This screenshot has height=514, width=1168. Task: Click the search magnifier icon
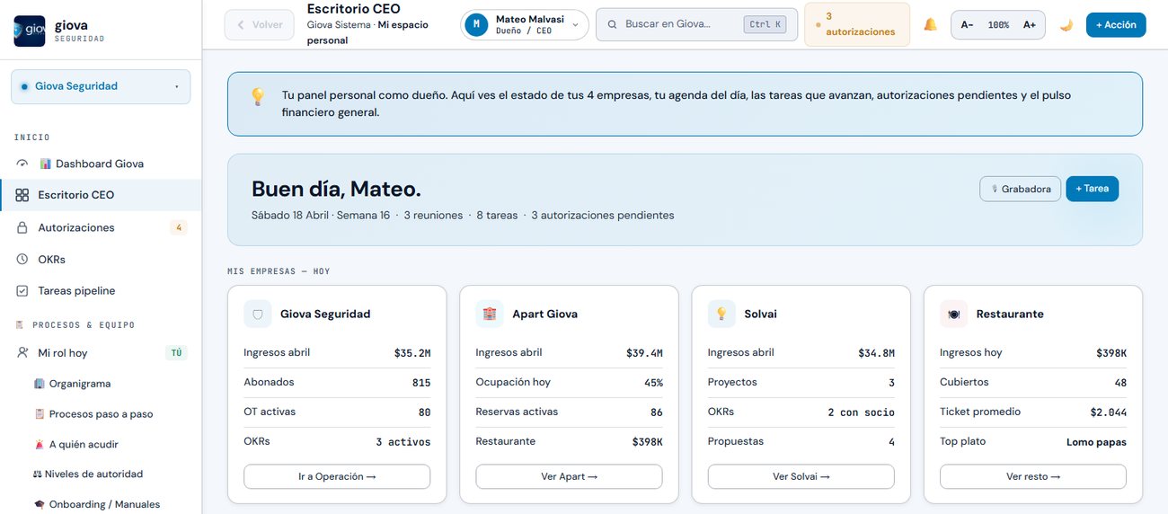tap(612, 24)
